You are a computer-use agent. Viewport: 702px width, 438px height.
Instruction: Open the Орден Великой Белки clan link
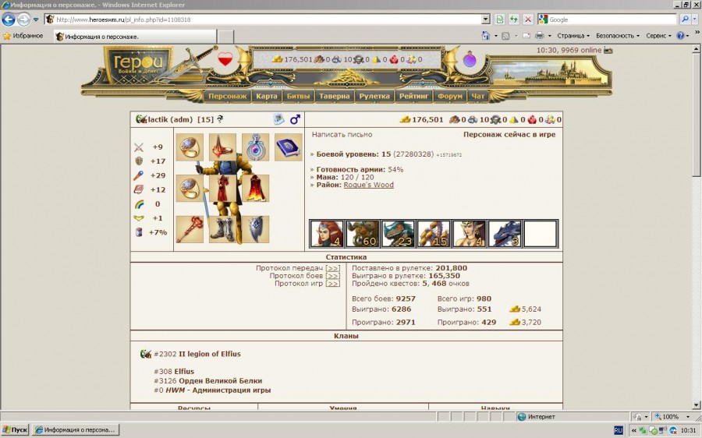(x=220, y=381)
